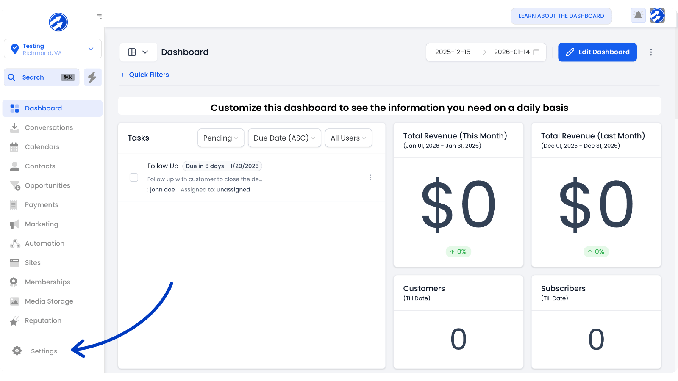
Task: Open the dashboard three-dot options menu
Action: [651, 52]
